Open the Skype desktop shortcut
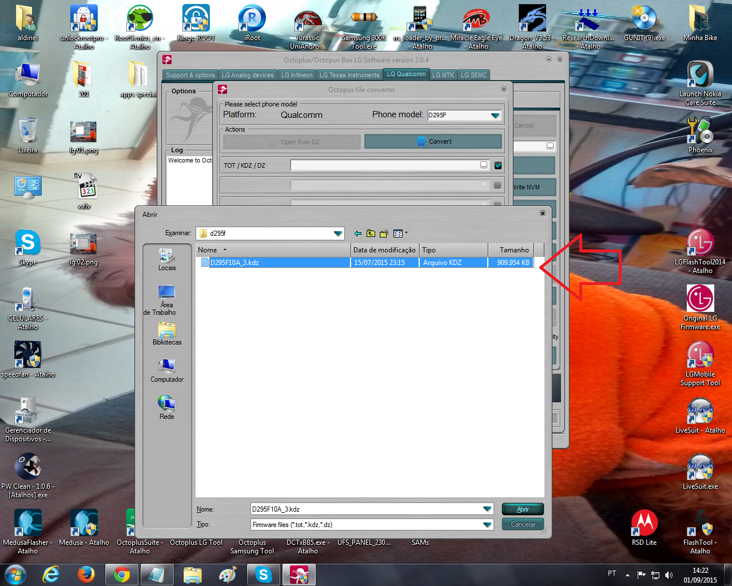The height and width of the screenshot is (586, 732). [x=27, y=248]
